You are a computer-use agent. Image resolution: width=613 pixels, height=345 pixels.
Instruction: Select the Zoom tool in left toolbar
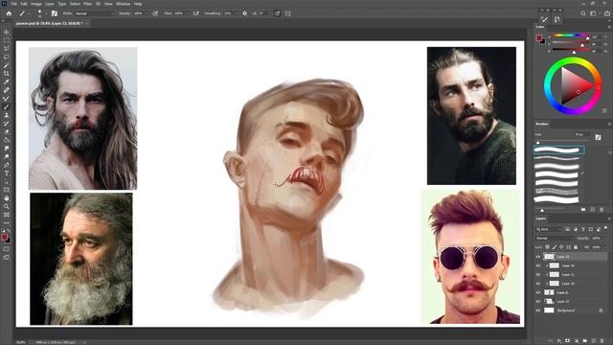point(7,206)
